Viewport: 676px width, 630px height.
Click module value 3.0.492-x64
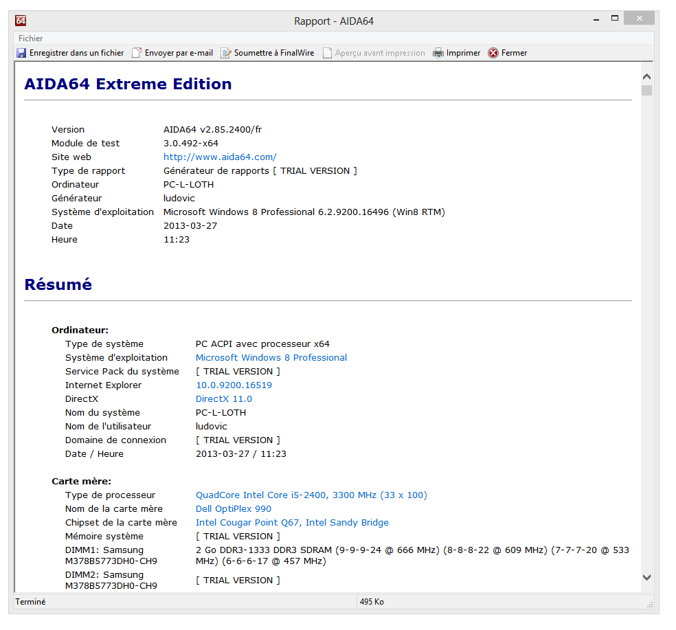coord(191,143)
